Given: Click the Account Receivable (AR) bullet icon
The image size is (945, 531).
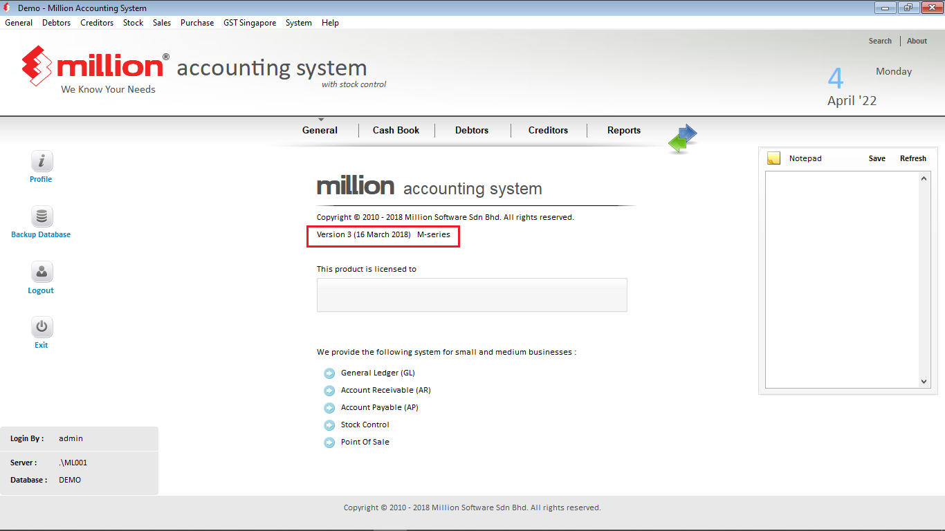Looking at the screenshot, I should click(329, 391).
